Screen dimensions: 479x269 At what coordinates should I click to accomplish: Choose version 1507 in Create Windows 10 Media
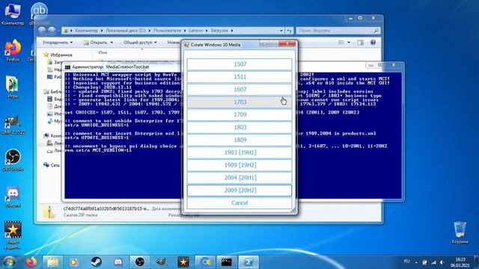point(239,64)
